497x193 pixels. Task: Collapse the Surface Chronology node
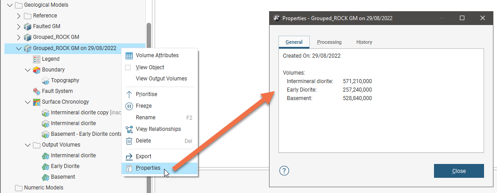[x=28, y=102]
